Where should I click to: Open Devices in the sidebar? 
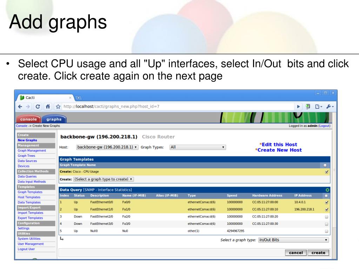[x=24, y=166]
